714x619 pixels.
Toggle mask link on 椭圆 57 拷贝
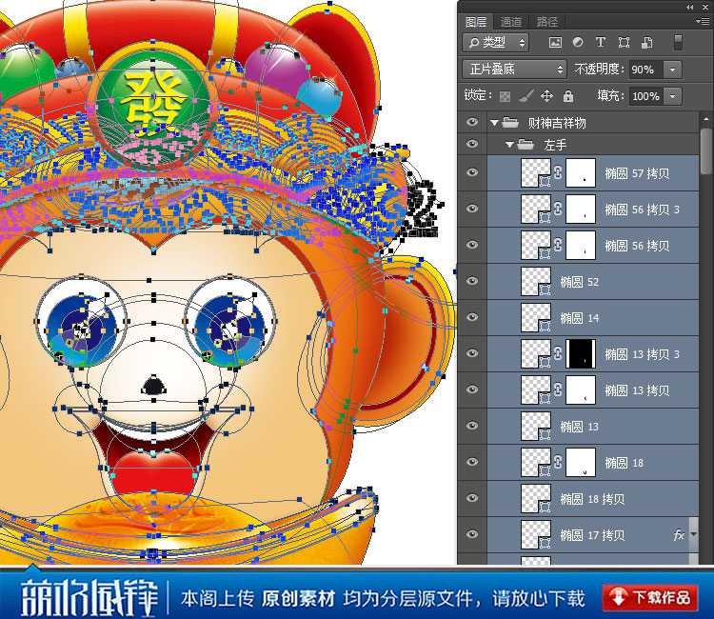tap(558, 172)
